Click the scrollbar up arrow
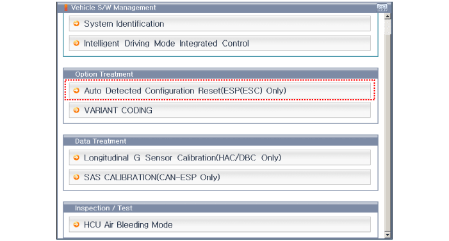Viewport: 449px width, 241px height. coord(388,16)
